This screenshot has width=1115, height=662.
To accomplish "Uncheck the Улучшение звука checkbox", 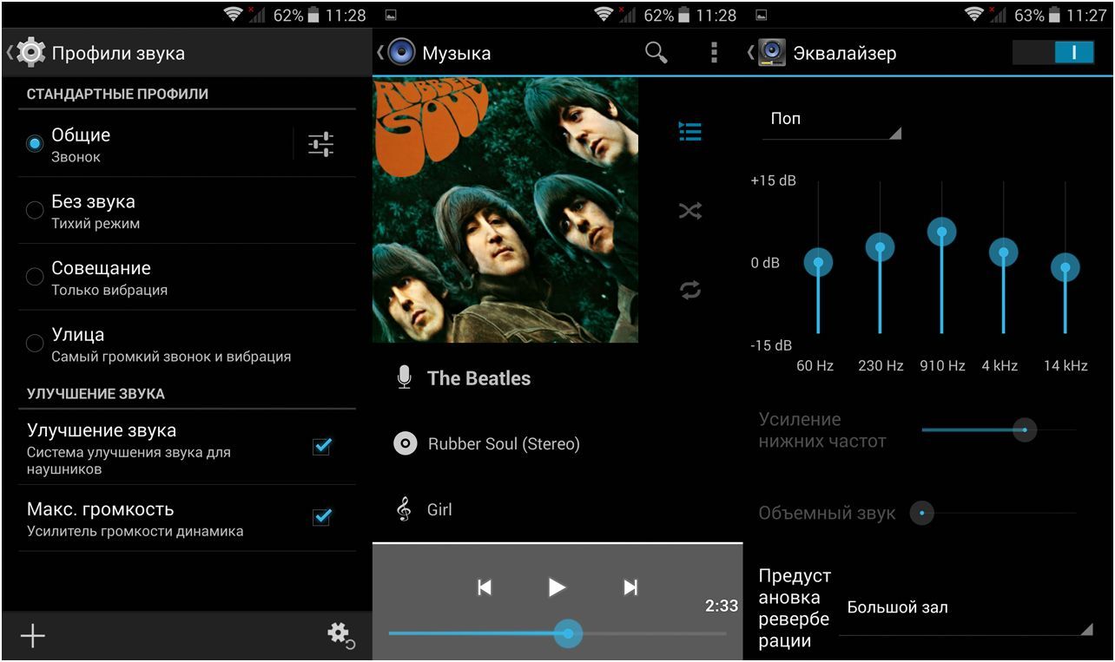I will [x=322, y=446].
